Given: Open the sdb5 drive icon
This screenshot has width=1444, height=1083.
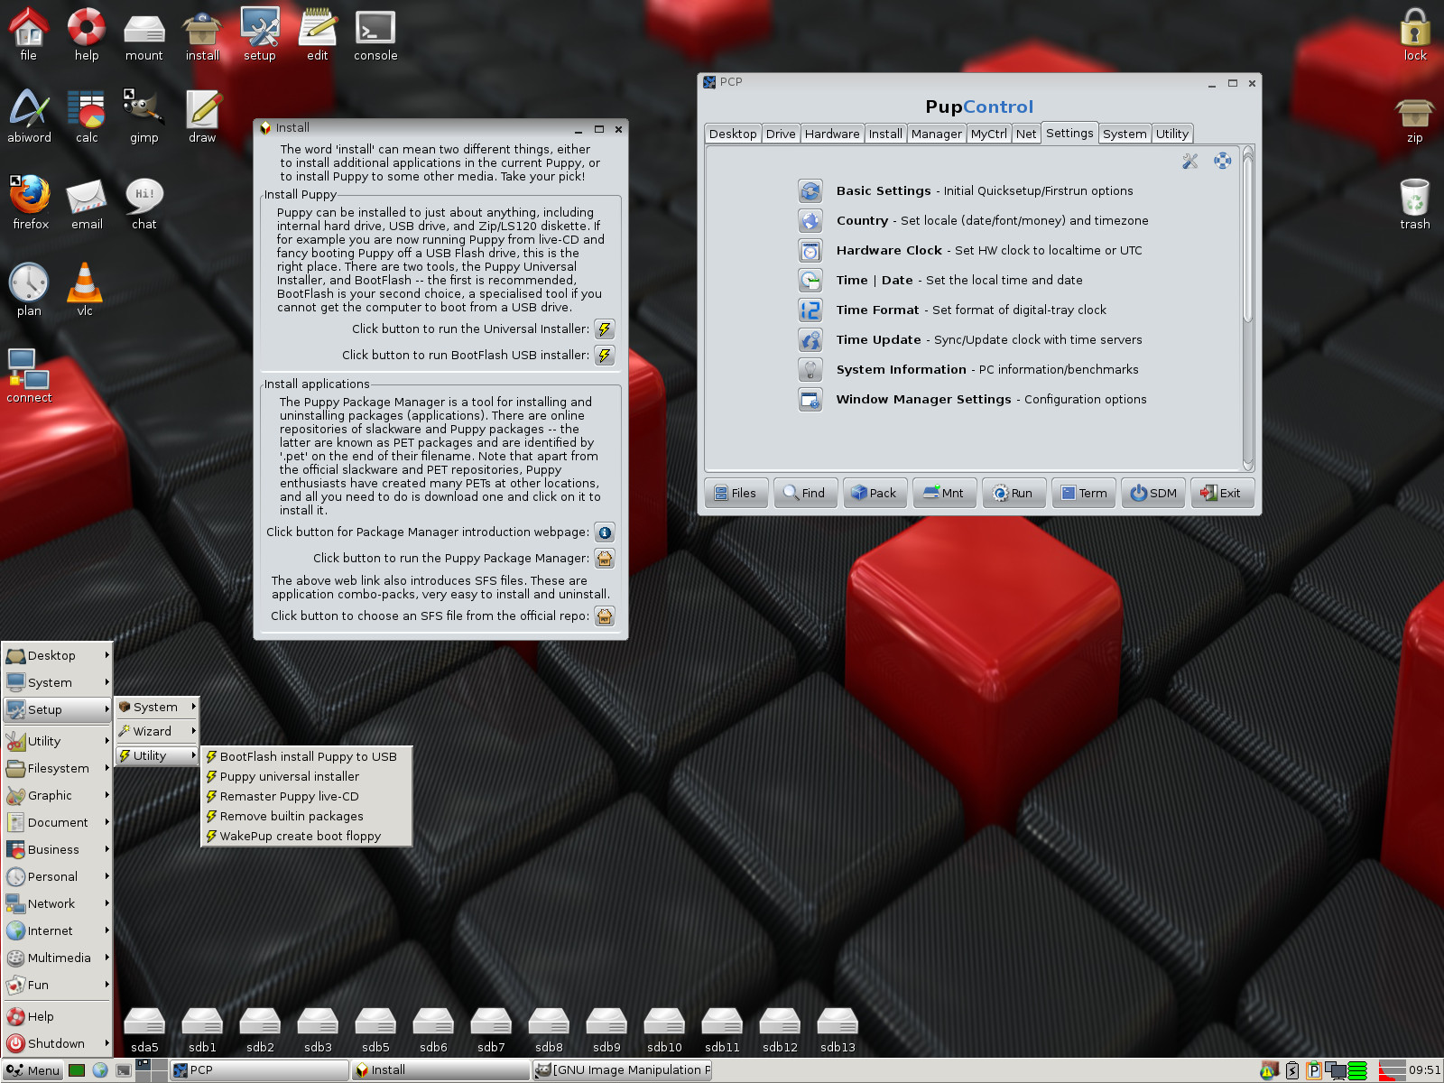Looking at the screenshot, I should [375, 1031].
